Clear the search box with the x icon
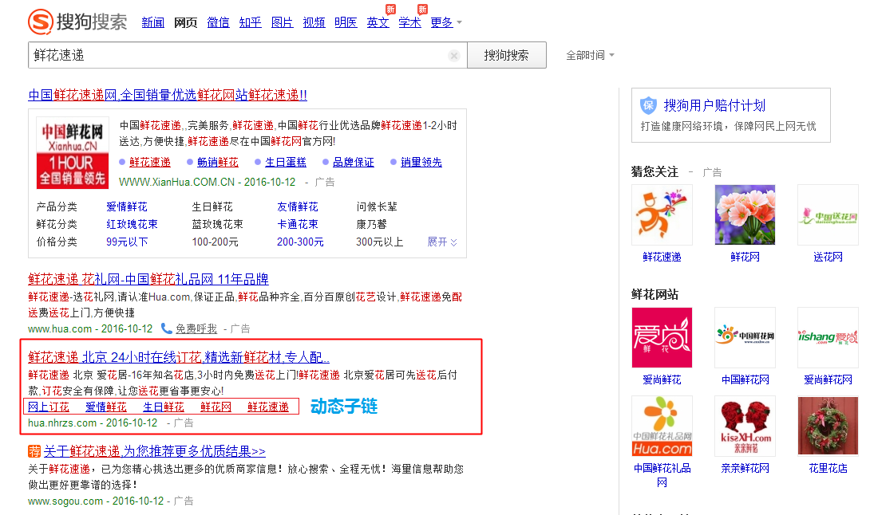 pos(453,55)
